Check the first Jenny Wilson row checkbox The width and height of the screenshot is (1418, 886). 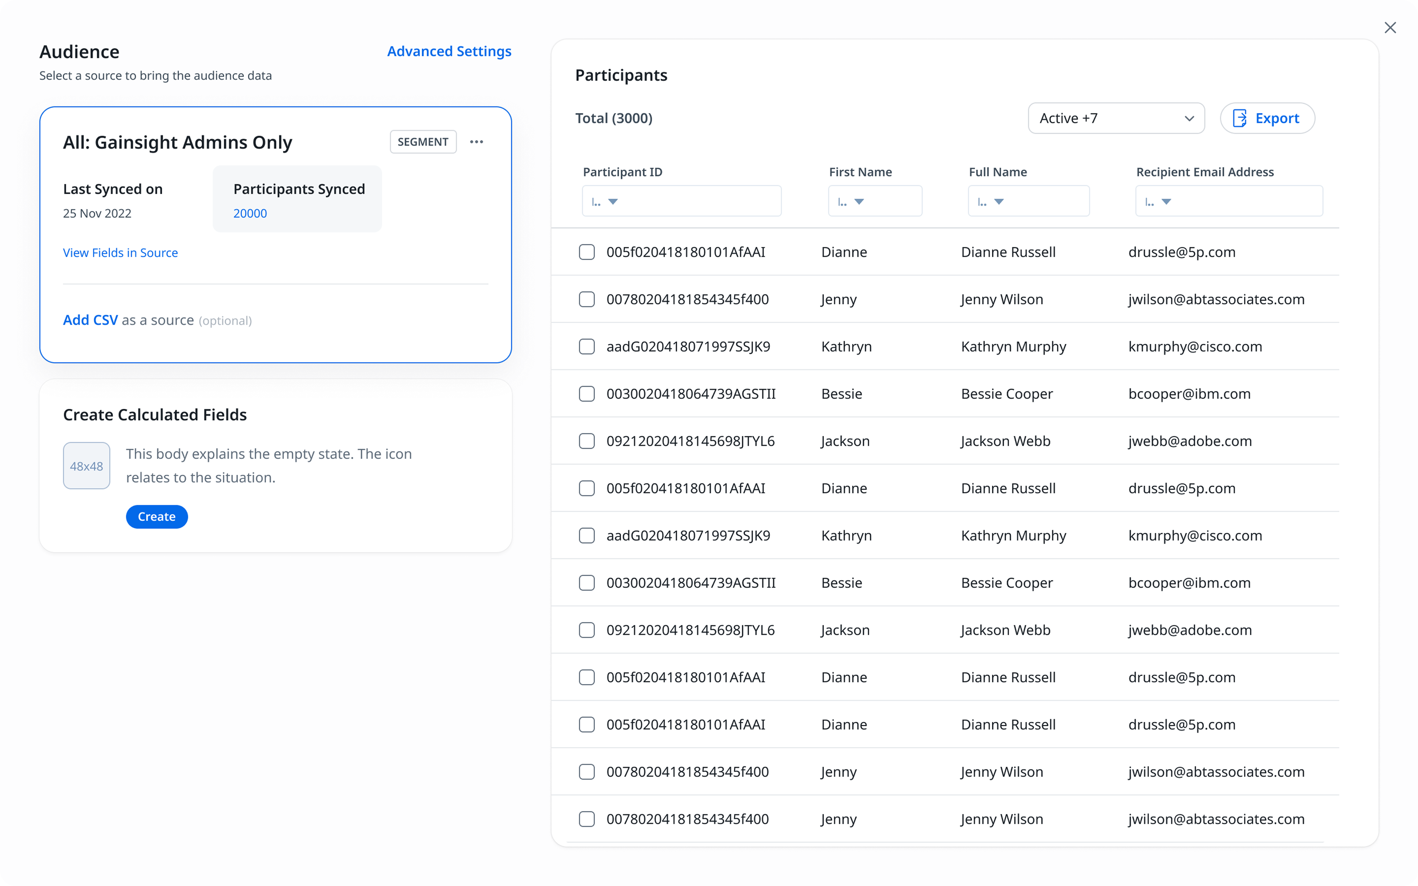(x=587, y=299)
